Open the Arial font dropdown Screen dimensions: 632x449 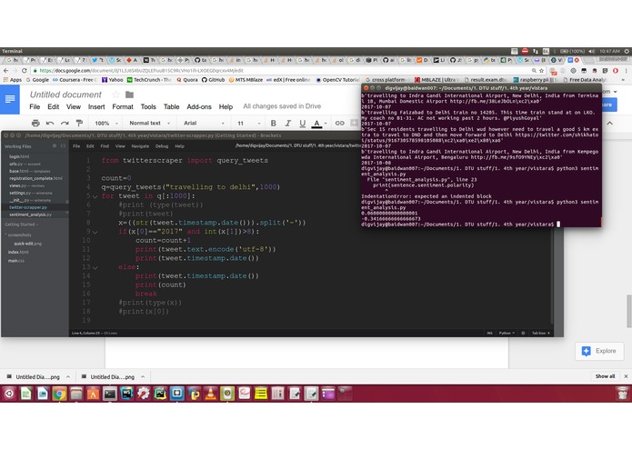(x=204, y=123)
